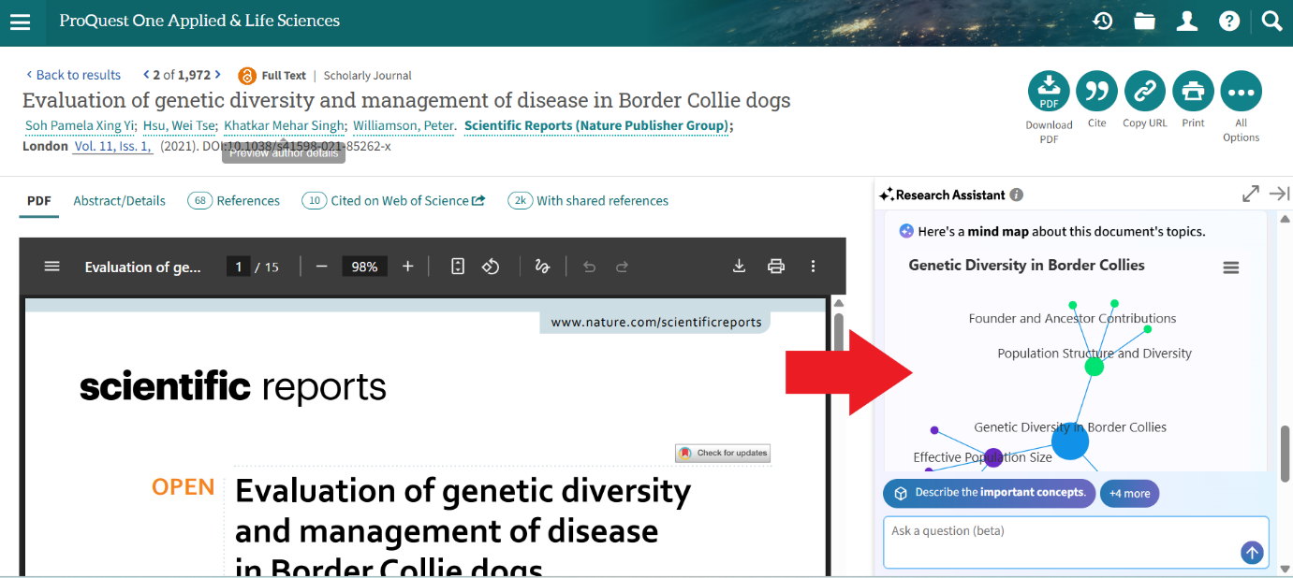Open the hamburger navigation menu
Image resolution: width=1293 pixels, height=578 pixels.
pyautogui.click(x=20, y=22)
